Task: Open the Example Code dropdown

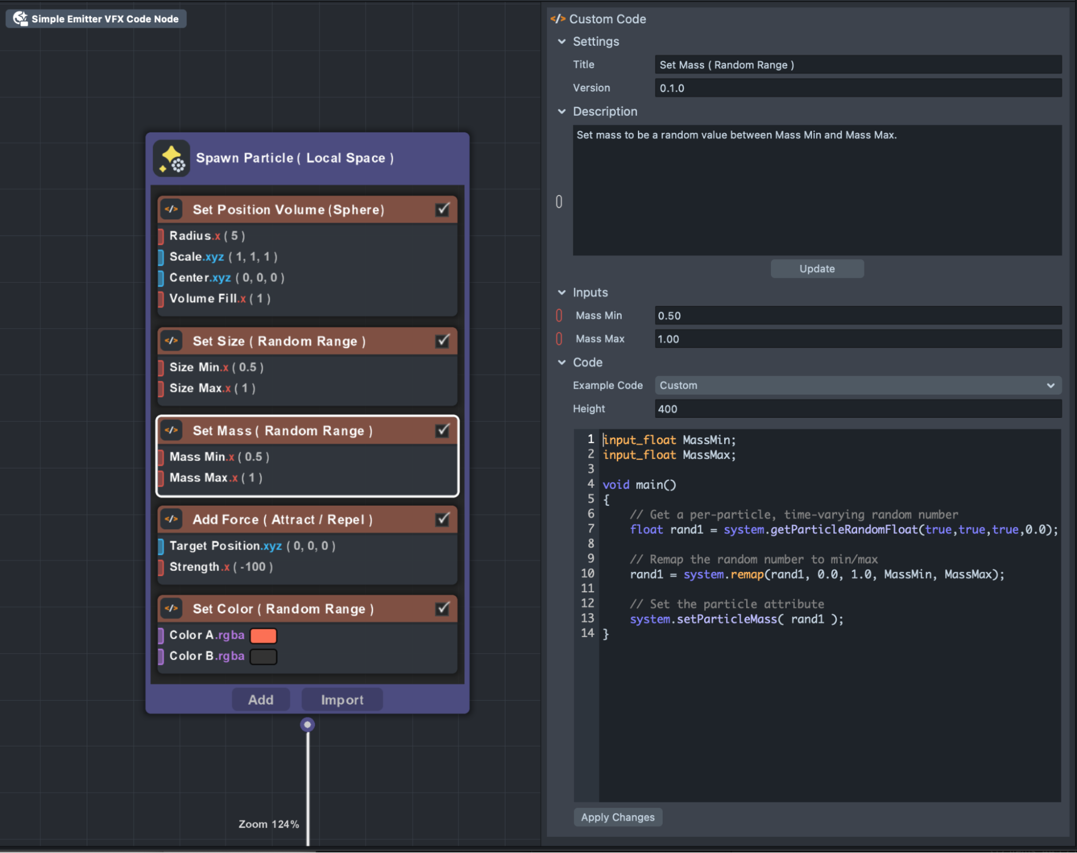Action: 858,386
